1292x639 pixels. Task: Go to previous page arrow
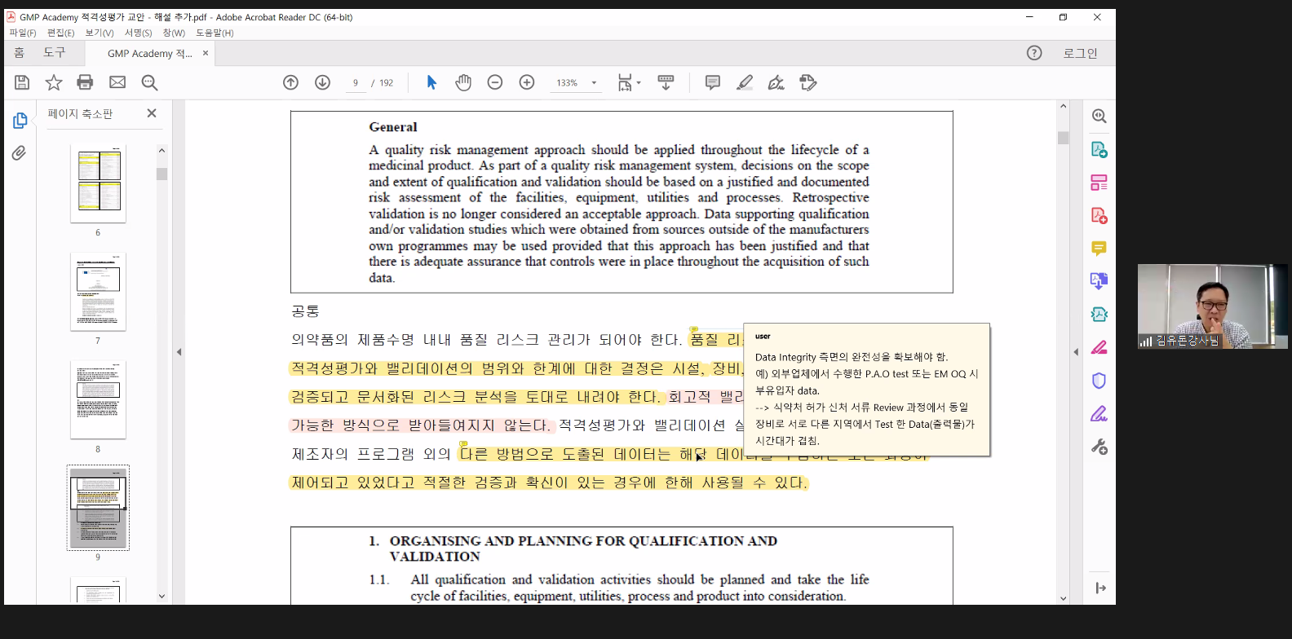(291, 82)
